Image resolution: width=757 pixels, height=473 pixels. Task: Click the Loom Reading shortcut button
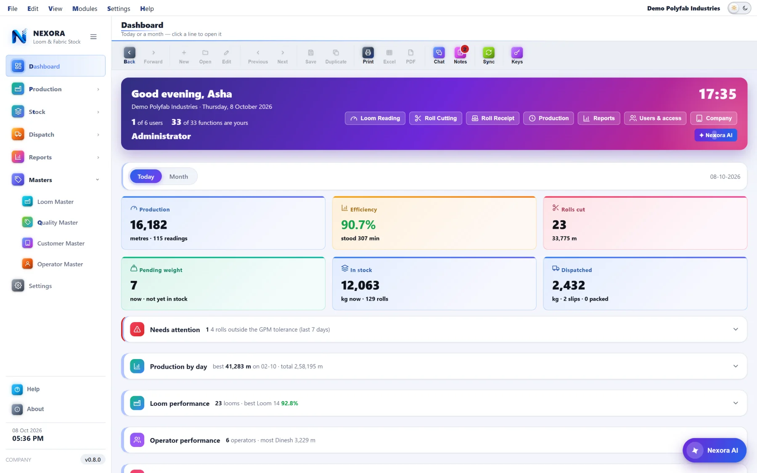pos(375,118)
